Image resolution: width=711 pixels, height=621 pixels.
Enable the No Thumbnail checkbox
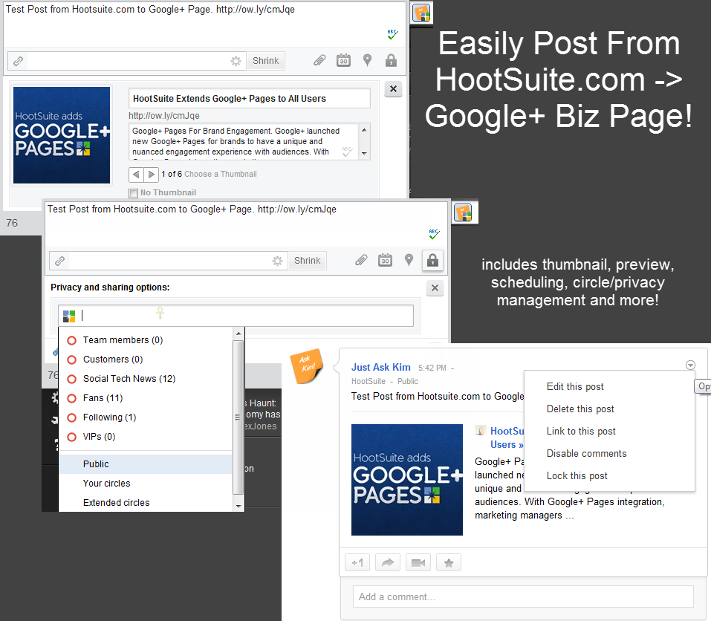(x=133, y=193)
